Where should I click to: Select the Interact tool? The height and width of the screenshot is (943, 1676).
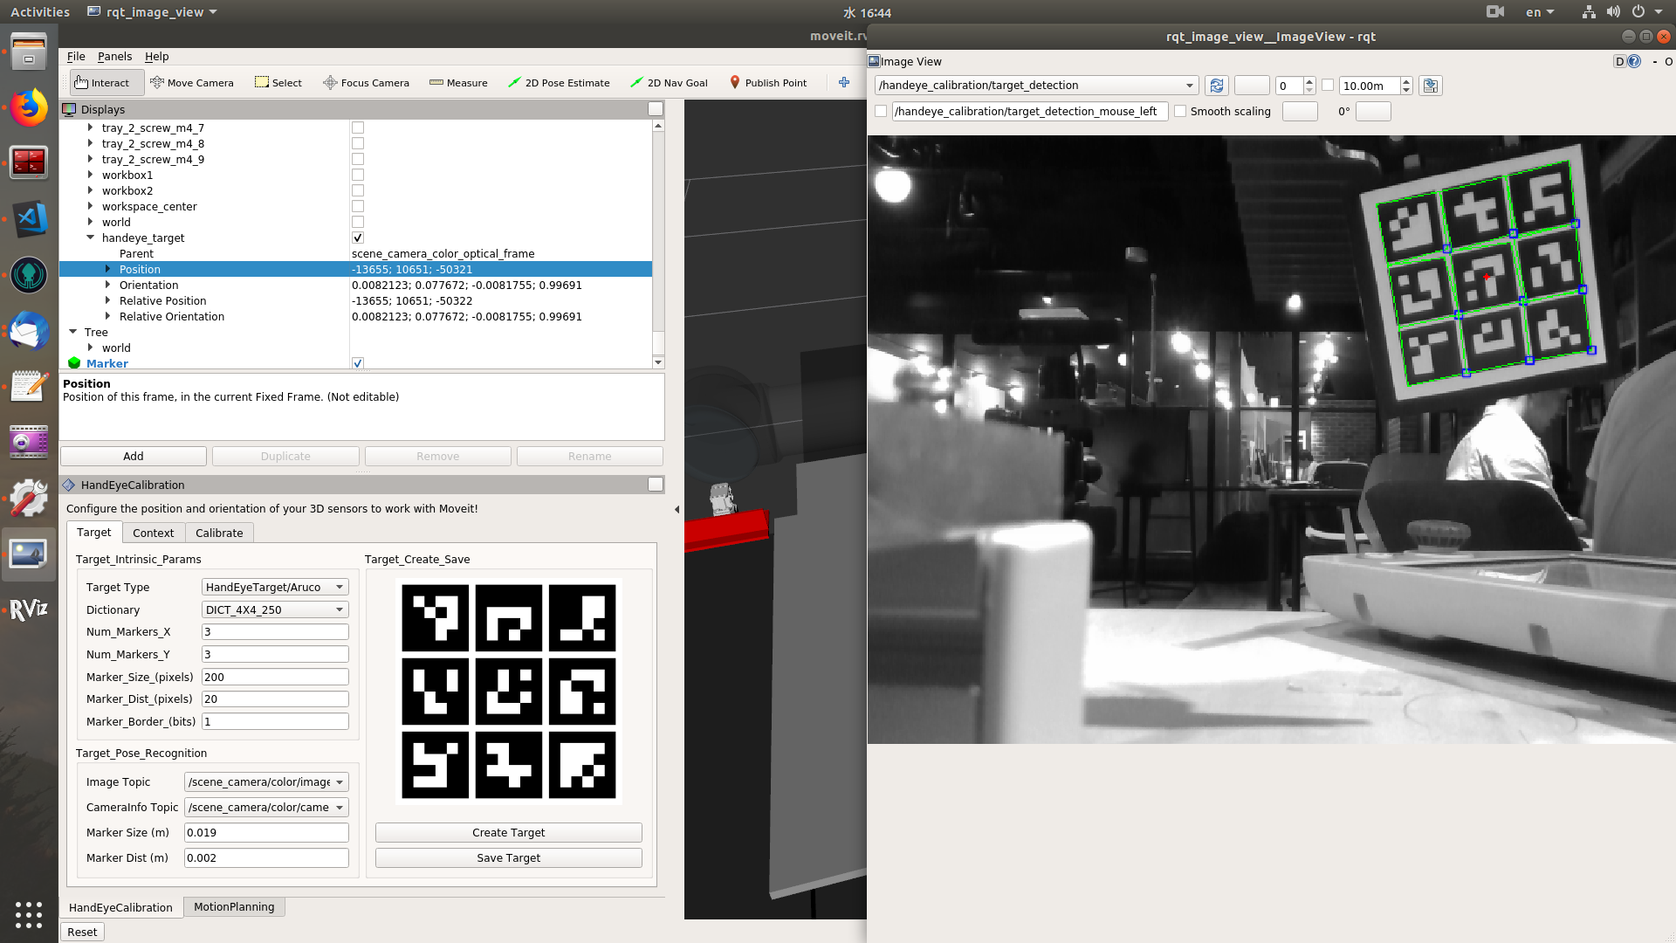(106, 82)
